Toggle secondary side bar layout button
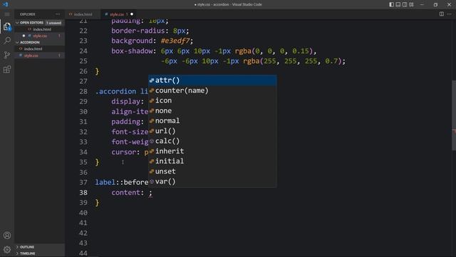 pyautogui.click(x=405, y=4)
